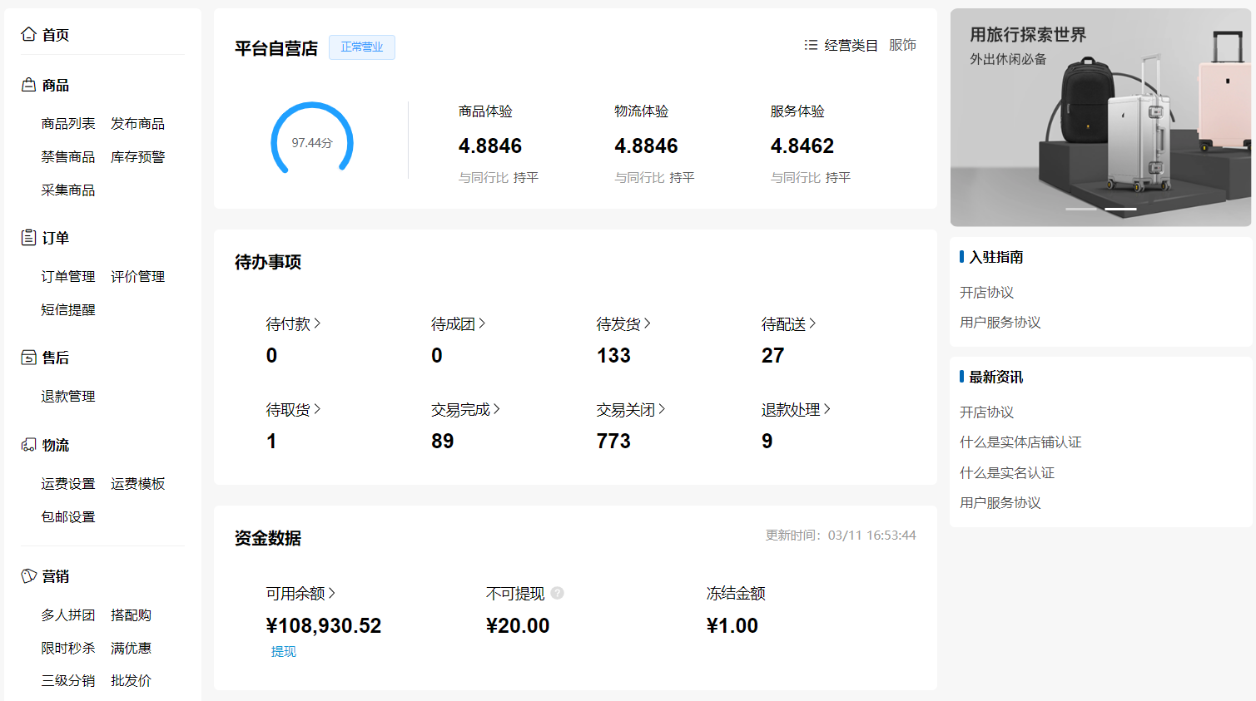This screenshot has width=1256, height=701.
Task: Click the after-sales icon beside 售后
Action: pyautogui.click(x=28, y=358)
